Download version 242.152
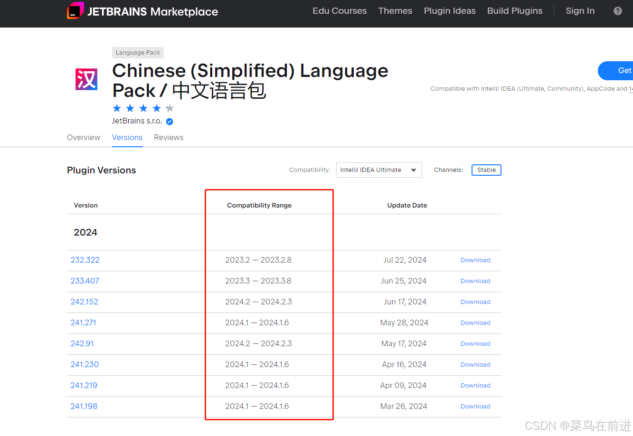The image size is (633, 436). point(475,302)
